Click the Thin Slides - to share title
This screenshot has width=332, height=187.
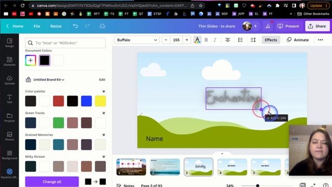[x=217, y=26]
